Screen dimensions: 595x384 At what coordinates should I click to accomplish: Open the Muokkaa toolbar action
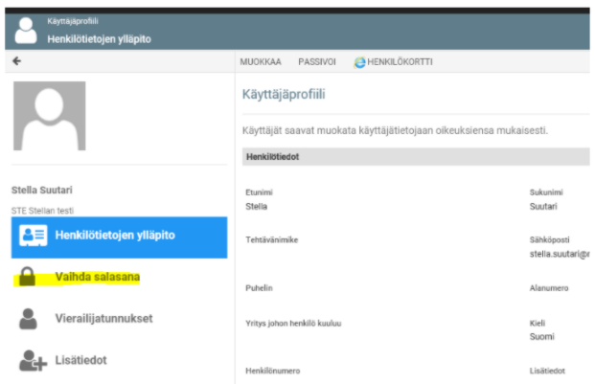pyautogui.click(x=261, y=61)
